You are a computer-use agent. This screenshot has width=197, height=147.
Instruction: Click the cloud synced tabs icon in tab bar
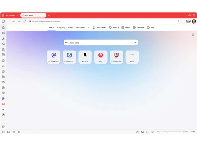coord(190,15)
